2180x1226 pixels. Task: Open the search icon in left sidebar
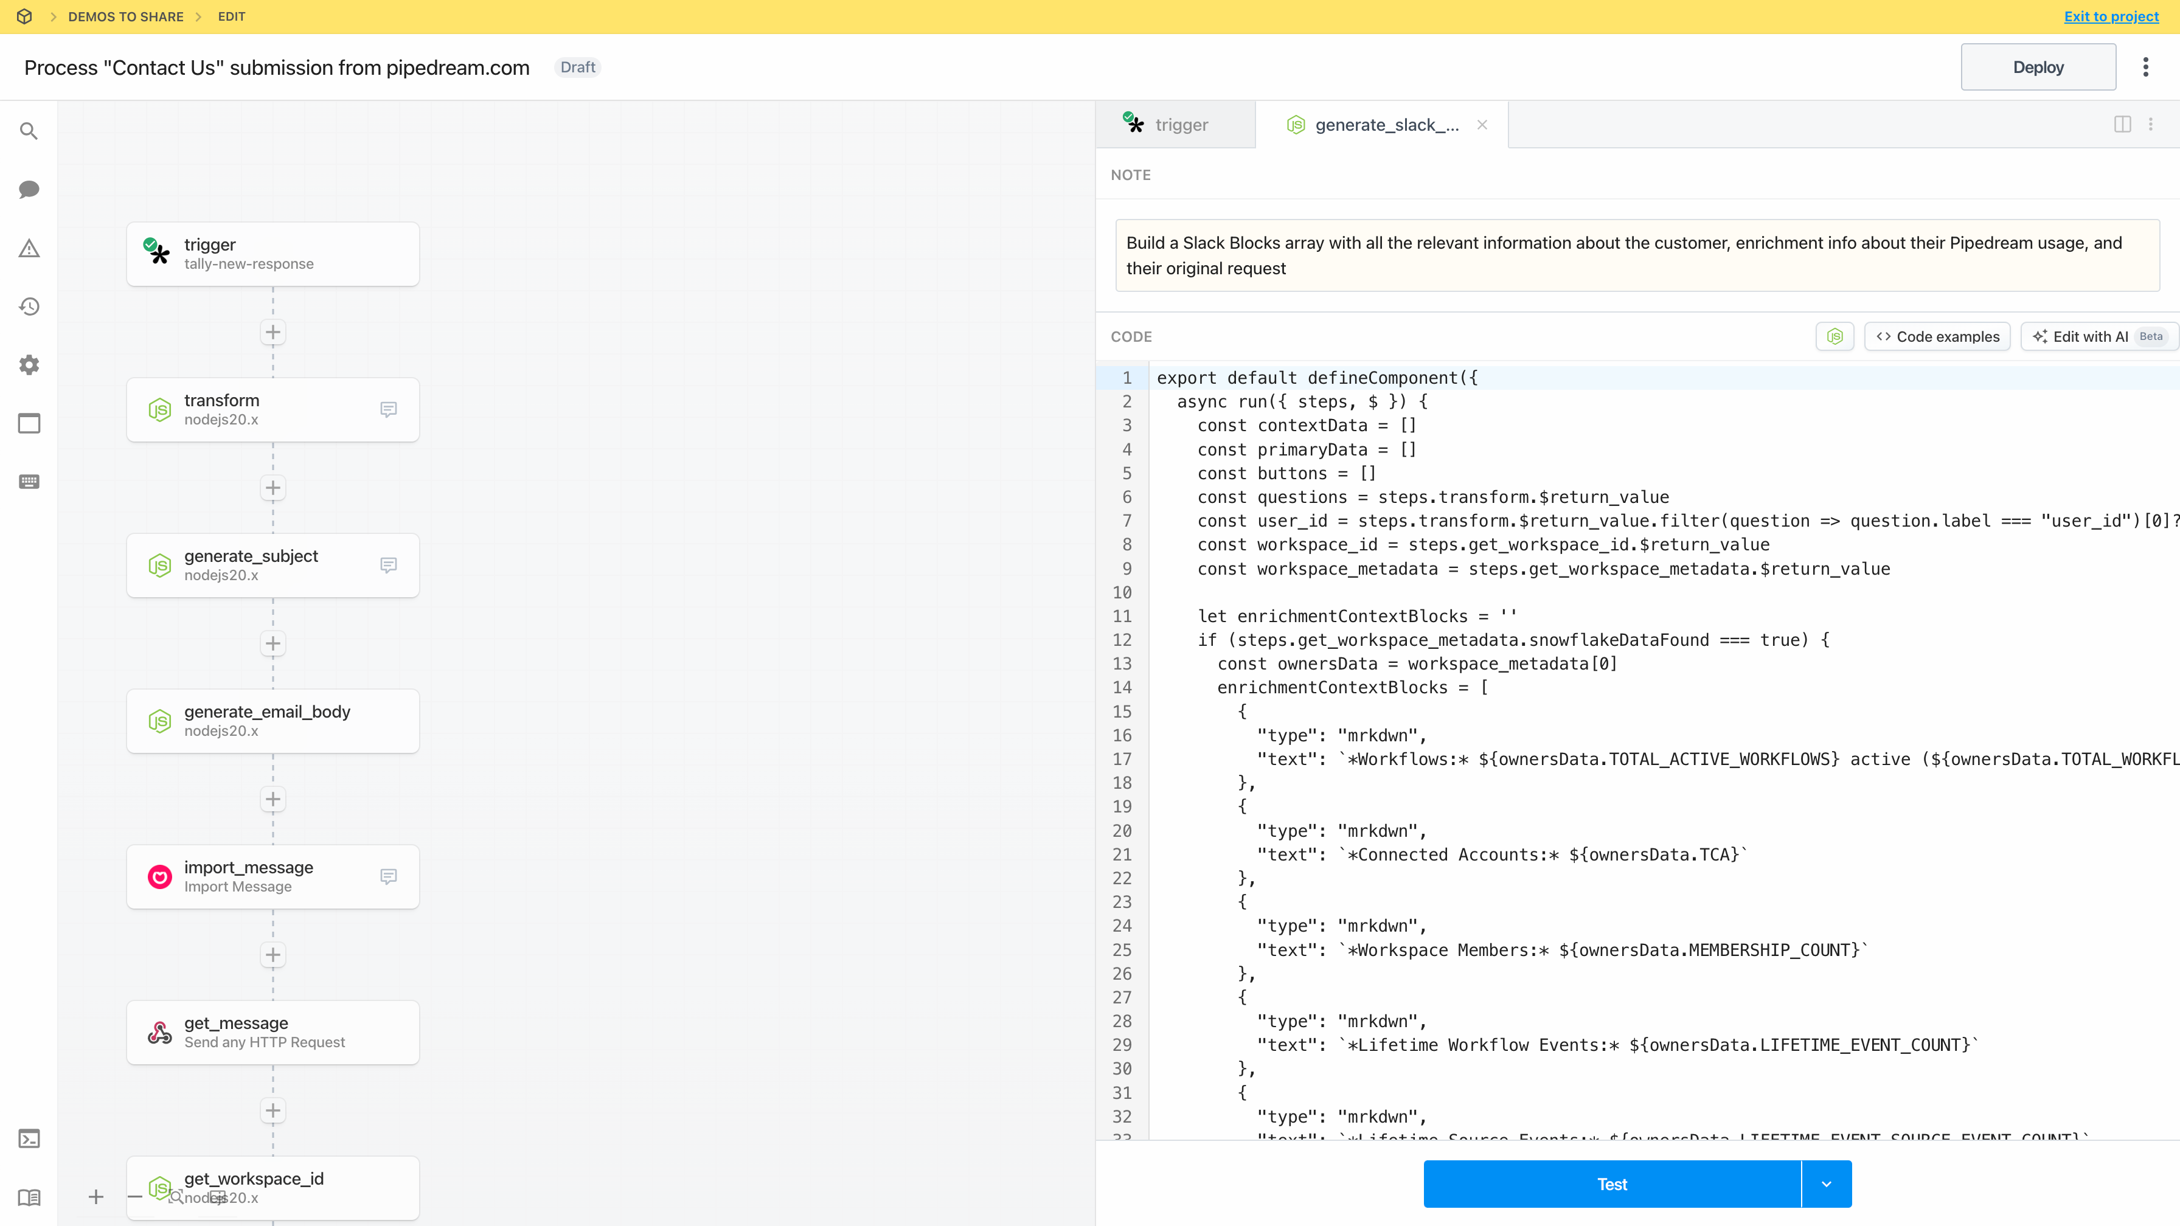click(x=29, y=131)
